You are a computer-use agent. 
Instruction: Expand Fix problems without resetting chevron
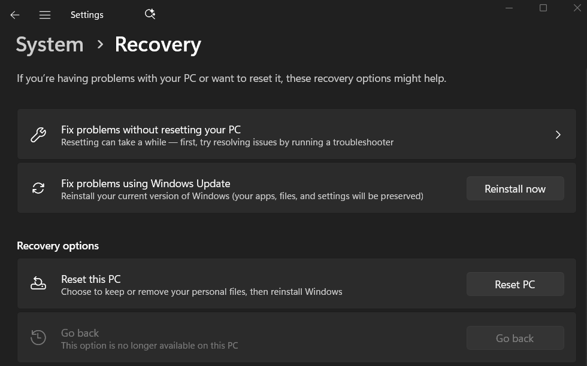558,135
